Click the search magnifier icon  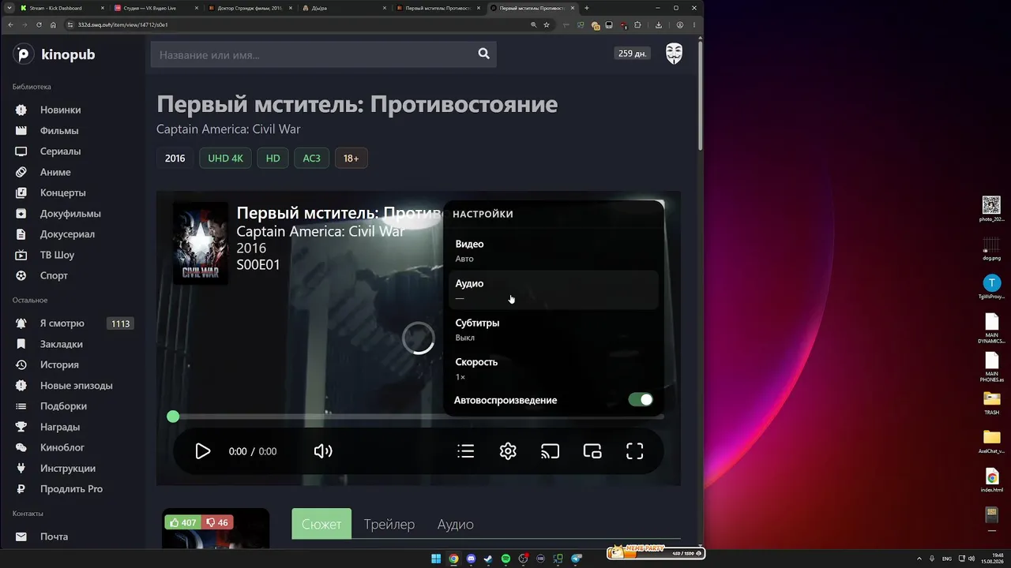(483, 54)
